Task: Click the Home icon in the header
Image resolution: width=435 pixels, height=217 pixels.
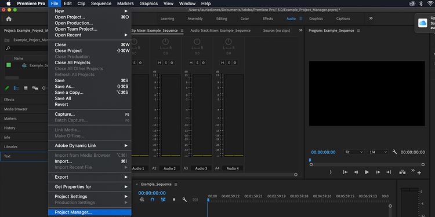Action: (9, 19)
